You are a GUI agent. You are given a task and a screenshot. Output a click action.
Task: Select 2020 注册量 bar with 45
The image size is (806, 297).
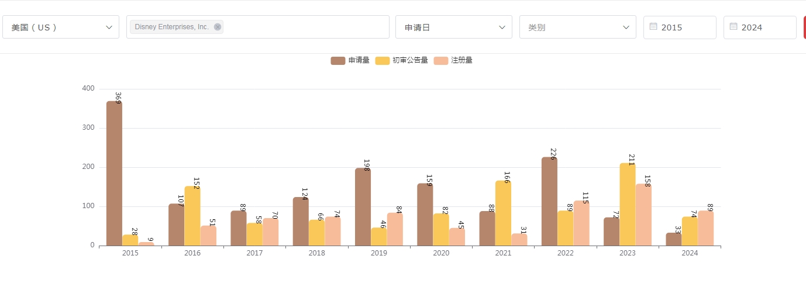pyautogui.click(x=457, y=237)
